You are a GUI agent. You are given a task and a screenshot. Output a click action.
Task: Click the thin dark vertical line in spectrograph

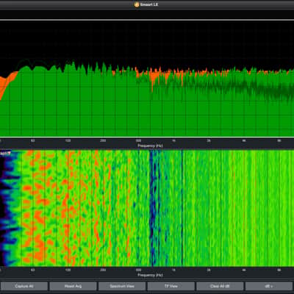coord(182,208)
